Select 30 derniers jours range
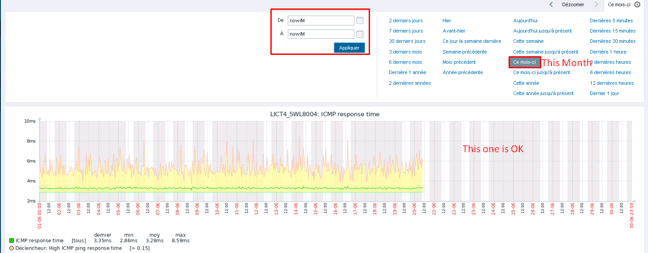Image resolution: width=648 pixels, height=253 pixels. 407,41
